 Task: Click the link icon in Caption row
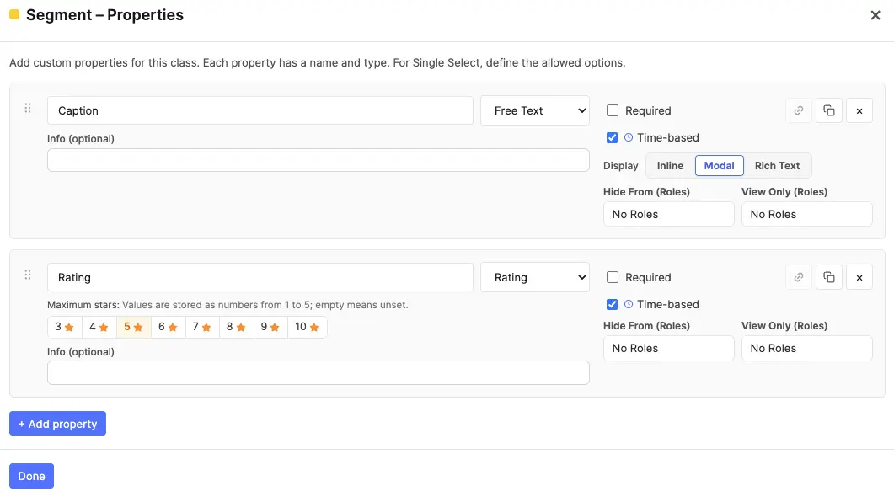click(x=799, y=110)
